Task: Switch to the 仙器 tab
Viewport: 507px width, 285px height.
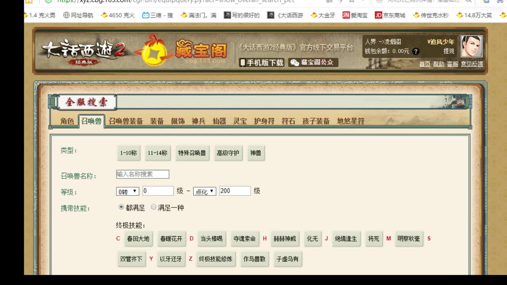Action: [219, 121]
